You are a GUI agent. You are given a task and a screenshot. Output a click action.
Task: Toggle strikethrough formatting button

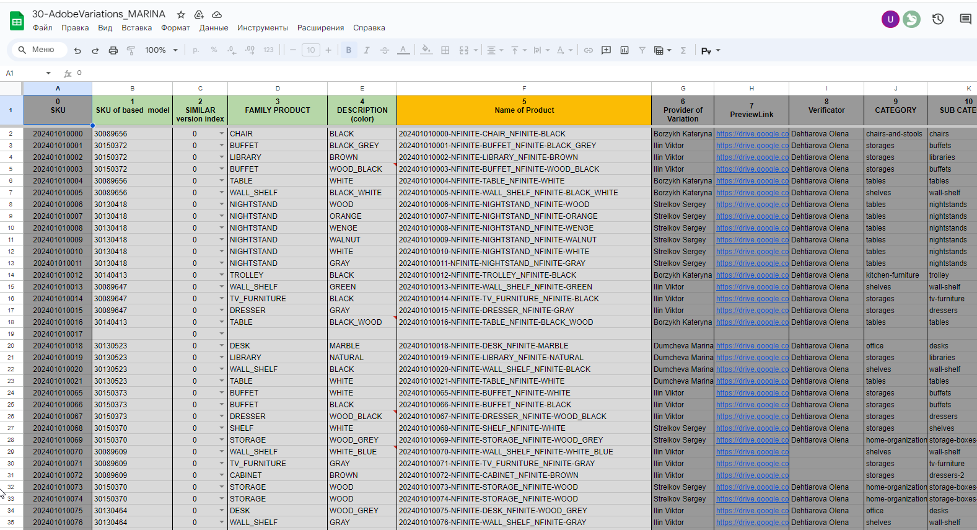coord(385,50)
